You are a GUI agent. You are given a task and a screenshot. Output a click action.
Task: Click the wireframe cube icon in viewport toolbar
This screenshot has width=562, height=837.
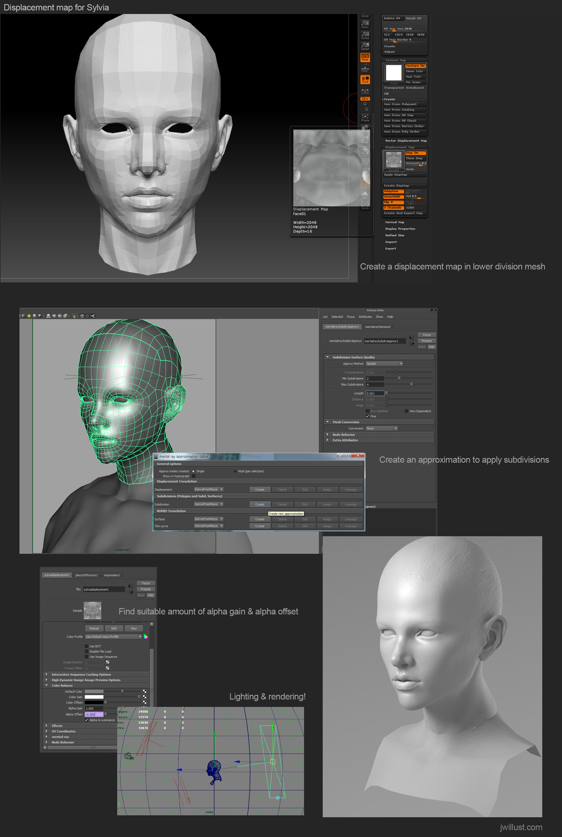click(x=82, y=316)
